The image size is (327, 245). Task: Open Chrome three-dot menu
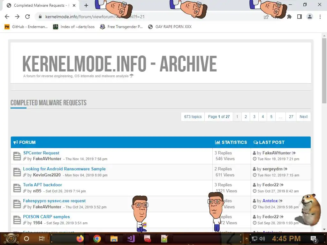click(x=320, y=17)
